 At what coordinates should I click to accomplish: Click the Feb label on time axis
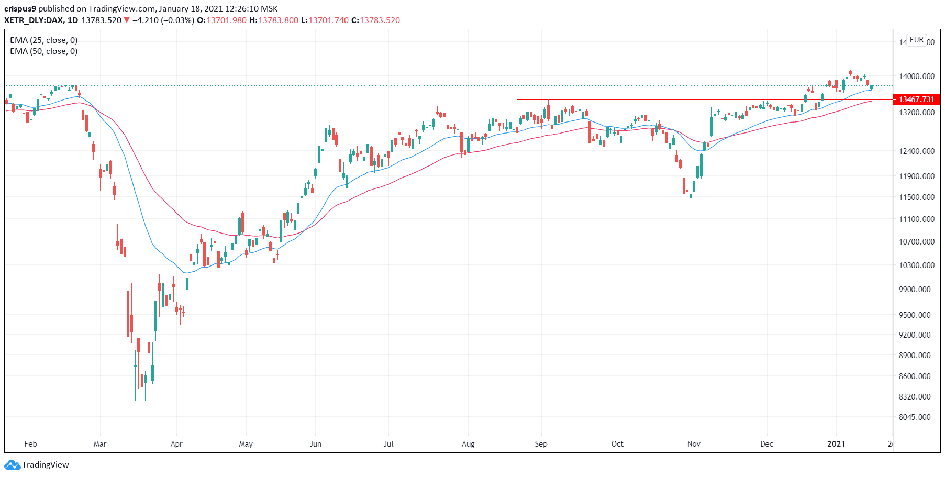31,443
